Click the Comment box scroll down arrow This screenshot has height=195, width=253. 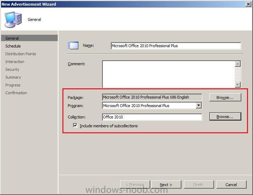pos(238,85)
